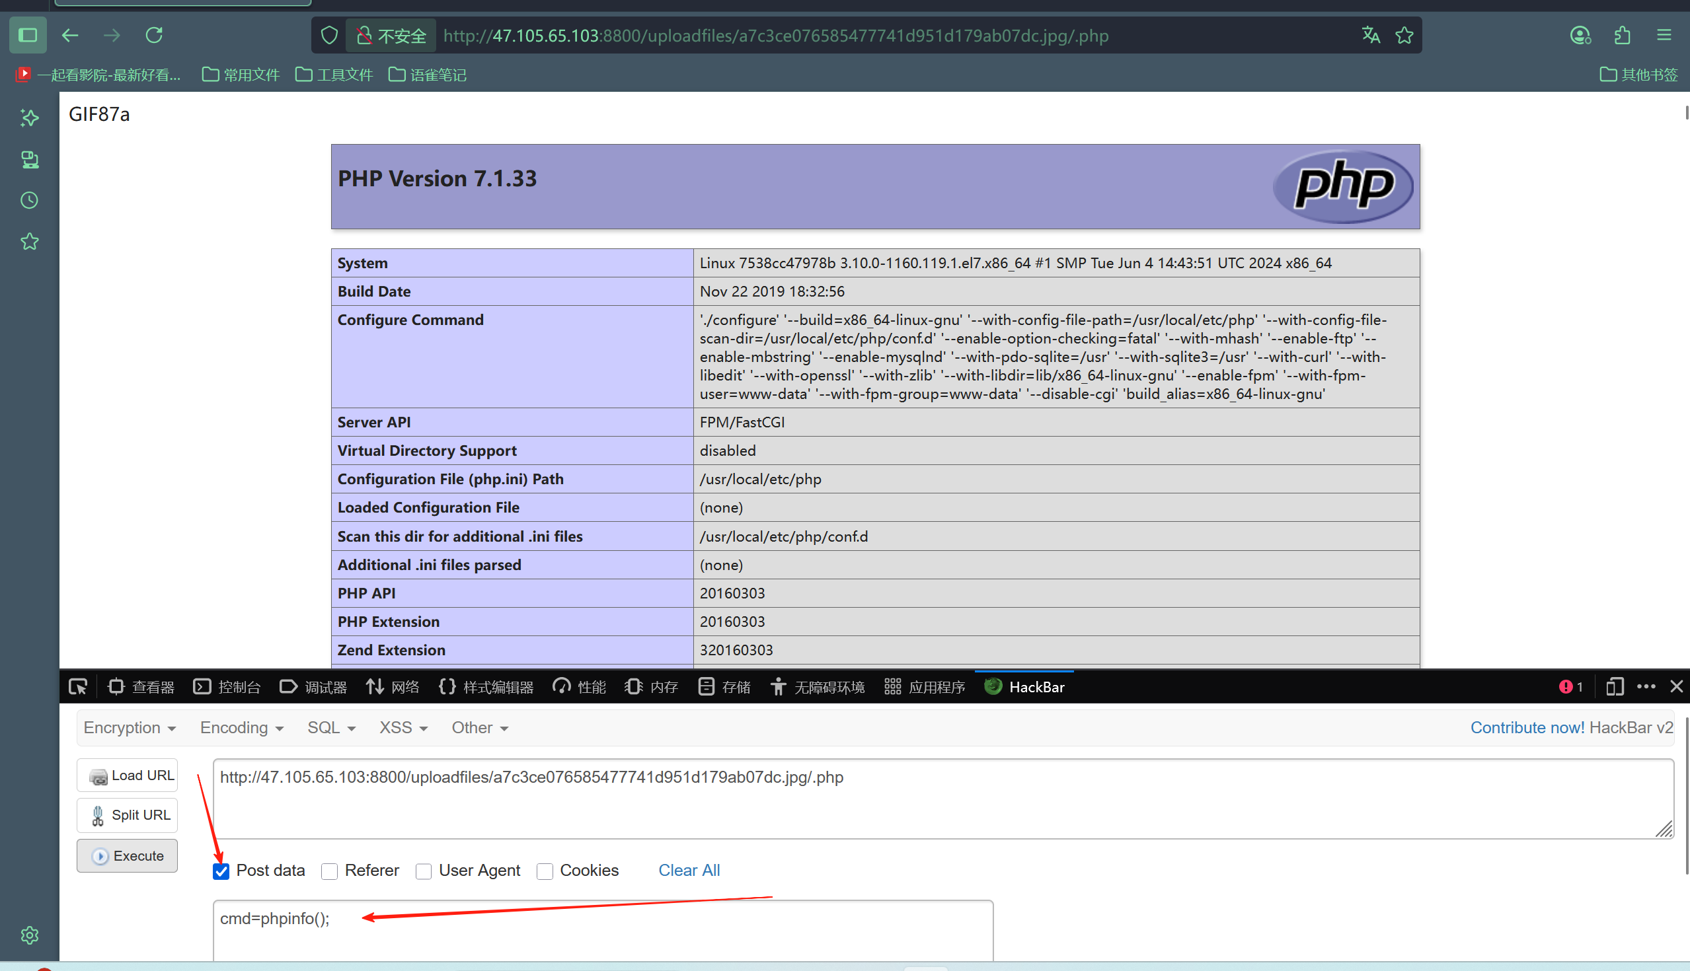The width and height of the screenshot is (1690, 971).
Task: Bookmark this page with the star
Action: tap(1404, 34)
